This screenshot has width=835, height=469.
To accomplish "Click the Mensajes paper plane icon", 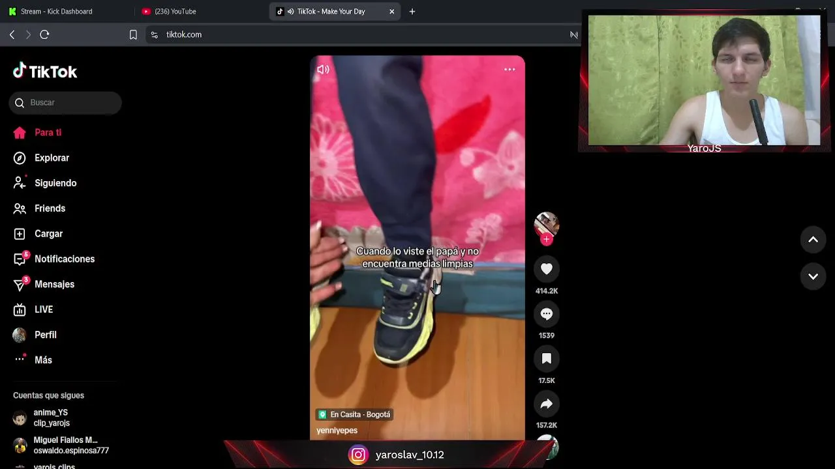I will pos(20,284).
